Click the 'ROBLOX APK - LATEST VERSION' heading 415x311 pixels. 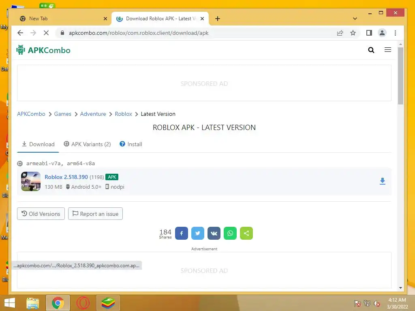coord(204,128)
